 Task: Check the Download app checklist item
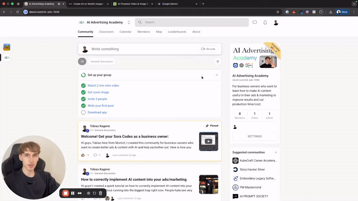click(83, 112)
